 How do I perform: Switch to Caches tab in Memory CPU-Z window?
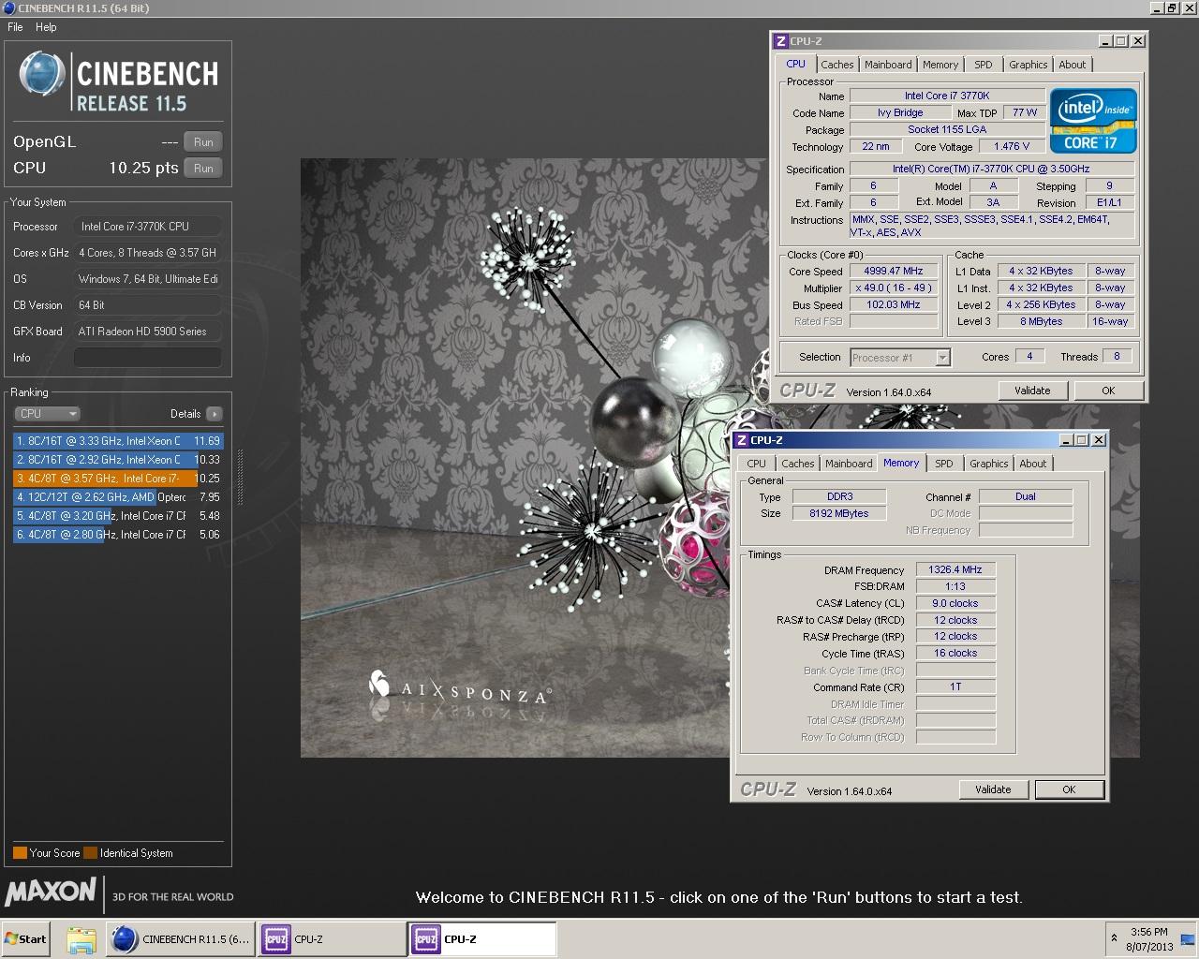pos(797,464)
